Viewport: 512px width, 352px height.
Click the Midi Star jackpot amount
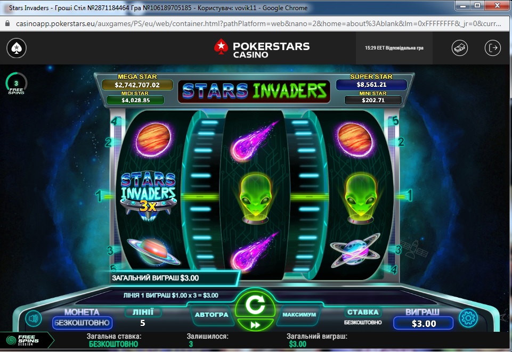pos(135,100)
